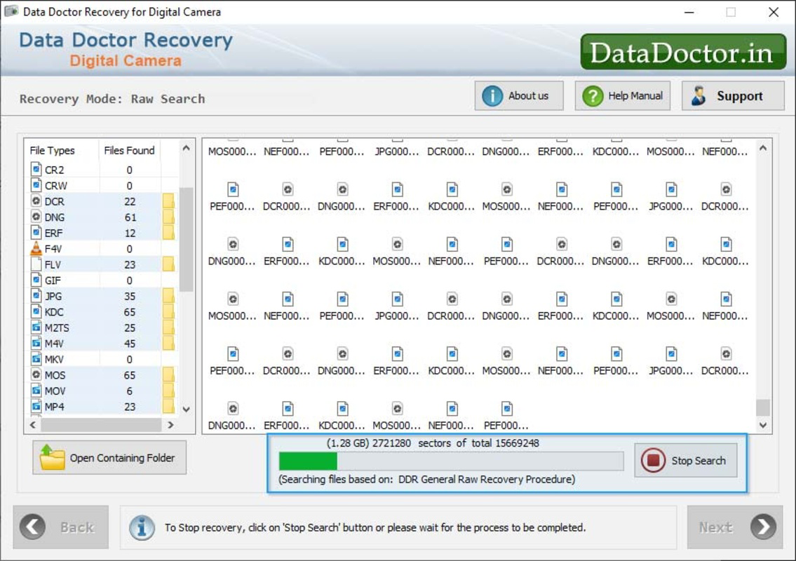Open the DataDoctor.in logo
Image resolution: width=796 pixels, height=561 pixels.
682,52
